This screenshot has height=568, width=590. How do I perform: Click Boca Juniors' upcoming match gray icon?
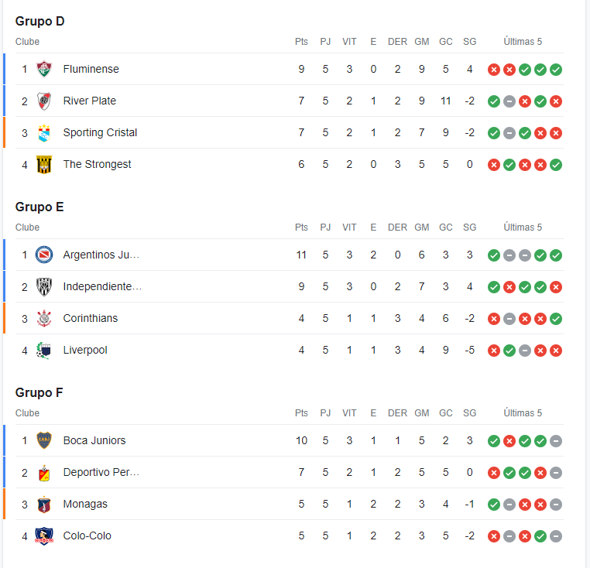pyautogui.click(x=556, y=441)
